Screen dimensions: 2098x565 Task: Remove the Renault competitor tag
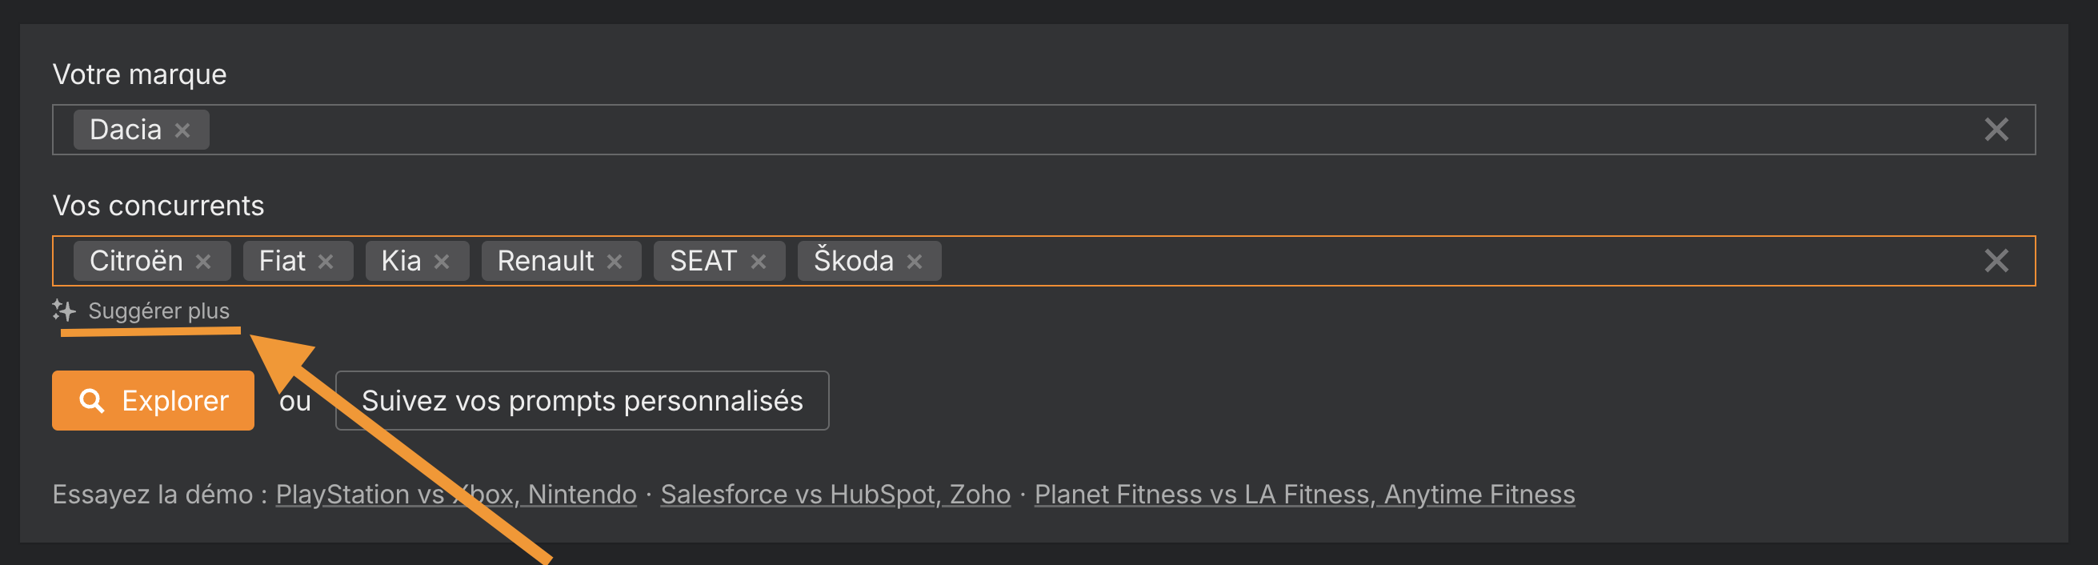[614, 262]
